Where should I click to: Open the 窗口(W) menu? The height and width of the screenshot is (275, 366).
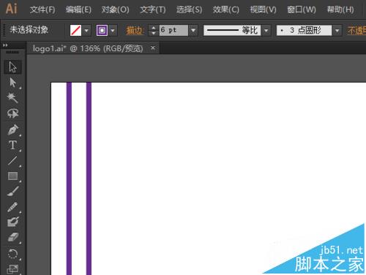pos(302,10)
